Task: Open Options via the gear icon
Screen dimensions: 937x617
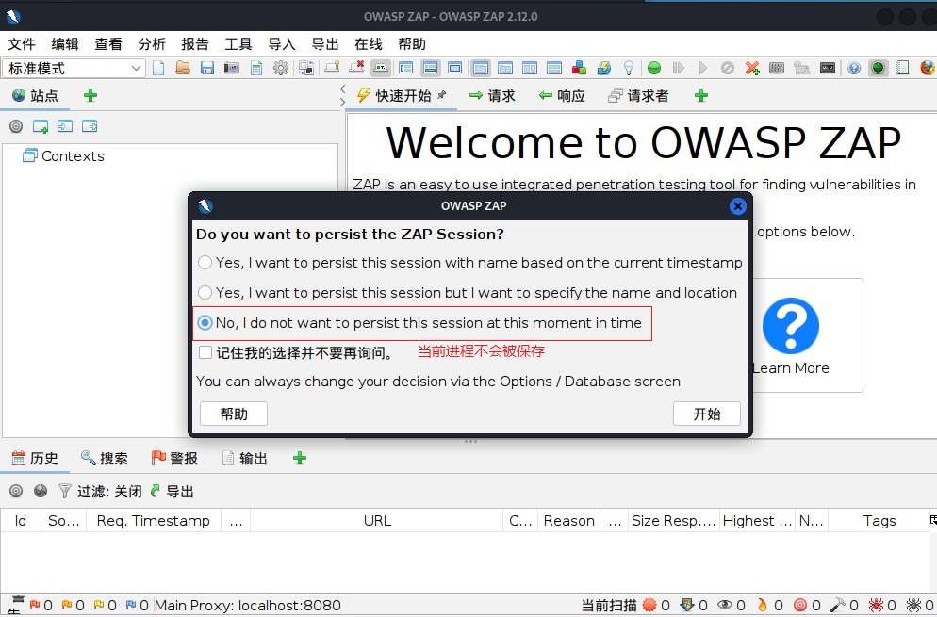Action: tap(280, 68)
